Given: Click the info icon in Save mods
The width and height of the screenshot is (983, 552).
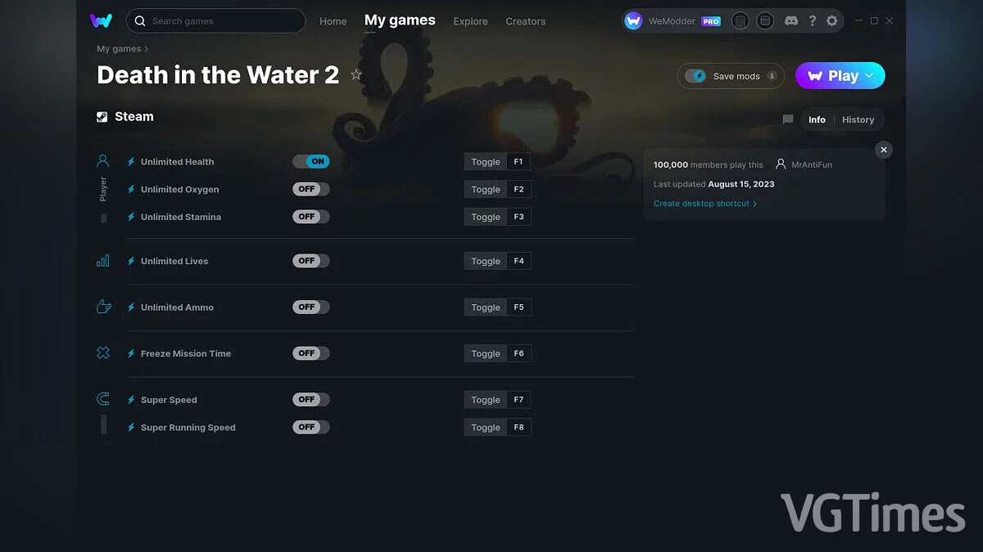Looking at the screenshot, I should coord(770,76).
